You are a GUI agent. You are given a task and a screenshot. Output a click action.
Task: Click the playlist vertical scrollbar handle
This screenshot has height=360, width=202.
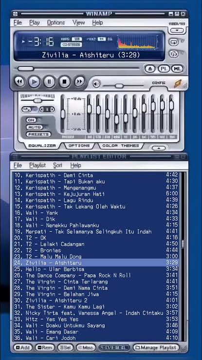tap(183, 244)
